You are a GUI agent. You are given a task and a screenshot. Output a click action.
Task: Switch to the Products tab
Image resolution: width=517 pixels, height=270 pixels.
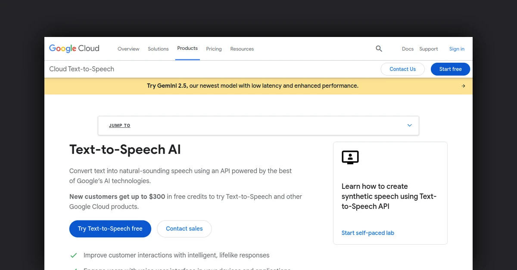(x=187, y=48)
